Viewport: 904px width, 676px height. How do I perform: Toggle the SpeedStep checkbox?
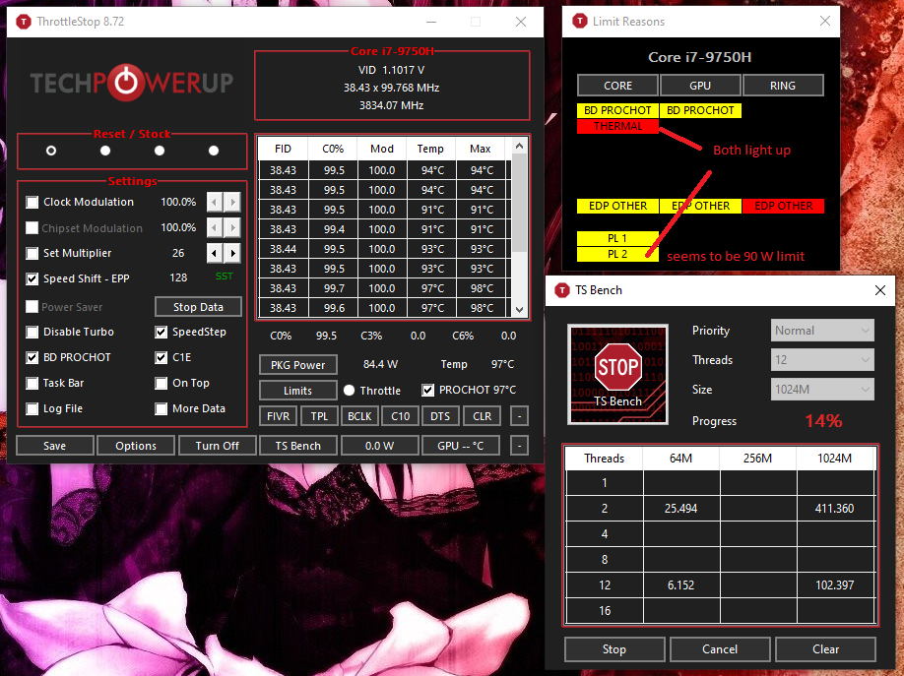click(161, 332)
